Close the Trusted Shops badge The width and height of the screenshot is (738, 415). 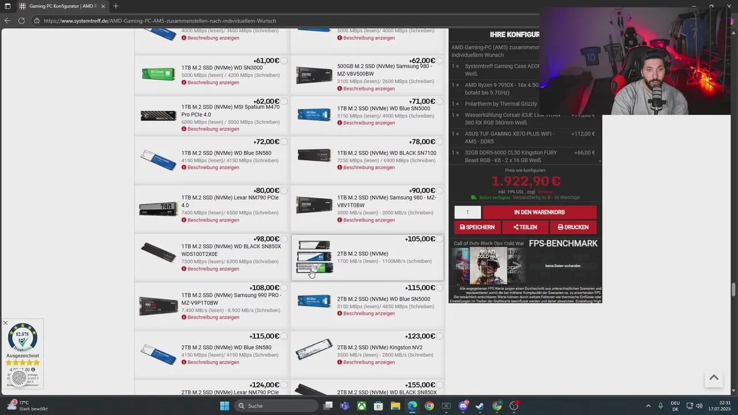[x=5, y=323]
